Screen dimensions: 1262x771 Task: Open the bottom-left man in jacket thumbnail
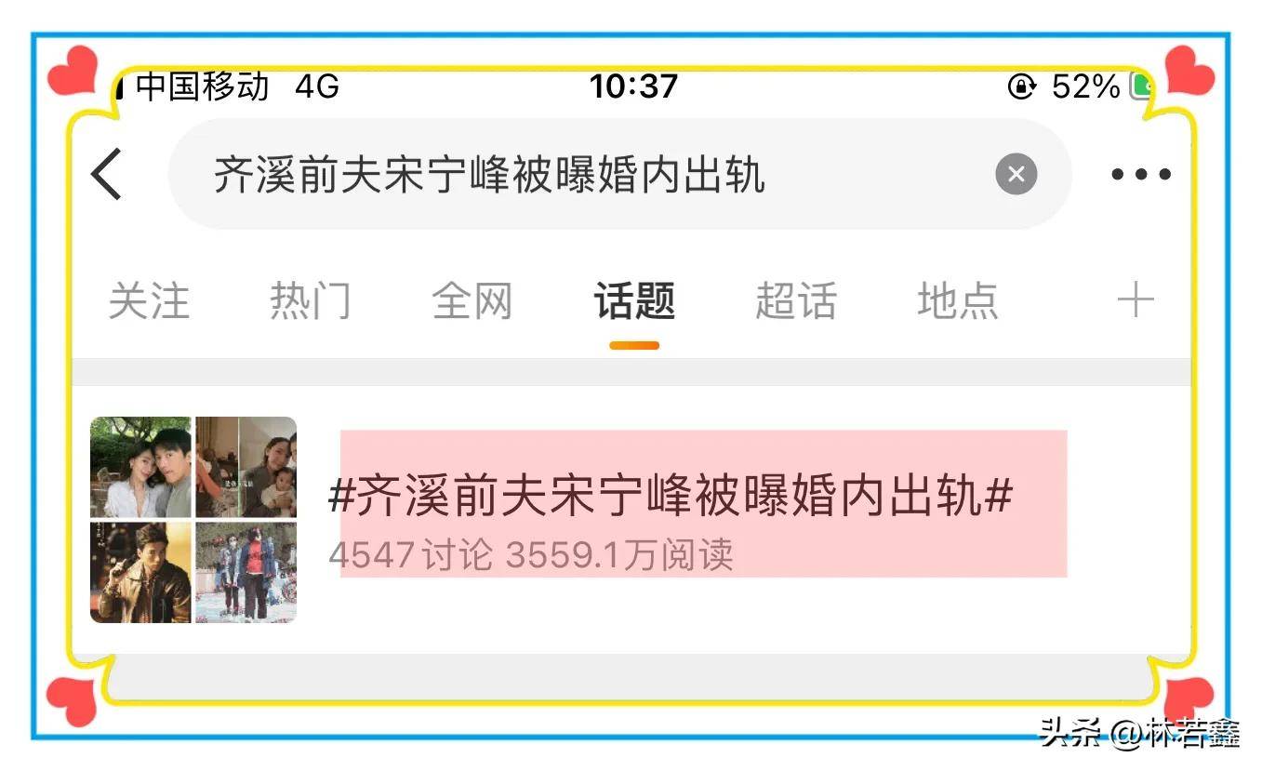(x=140, y=572)
